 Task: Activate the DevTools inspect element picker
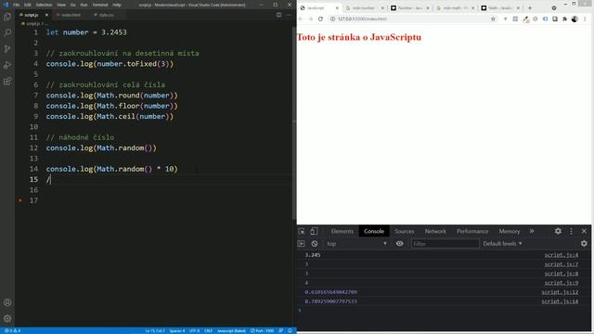(x=302, y=231)
